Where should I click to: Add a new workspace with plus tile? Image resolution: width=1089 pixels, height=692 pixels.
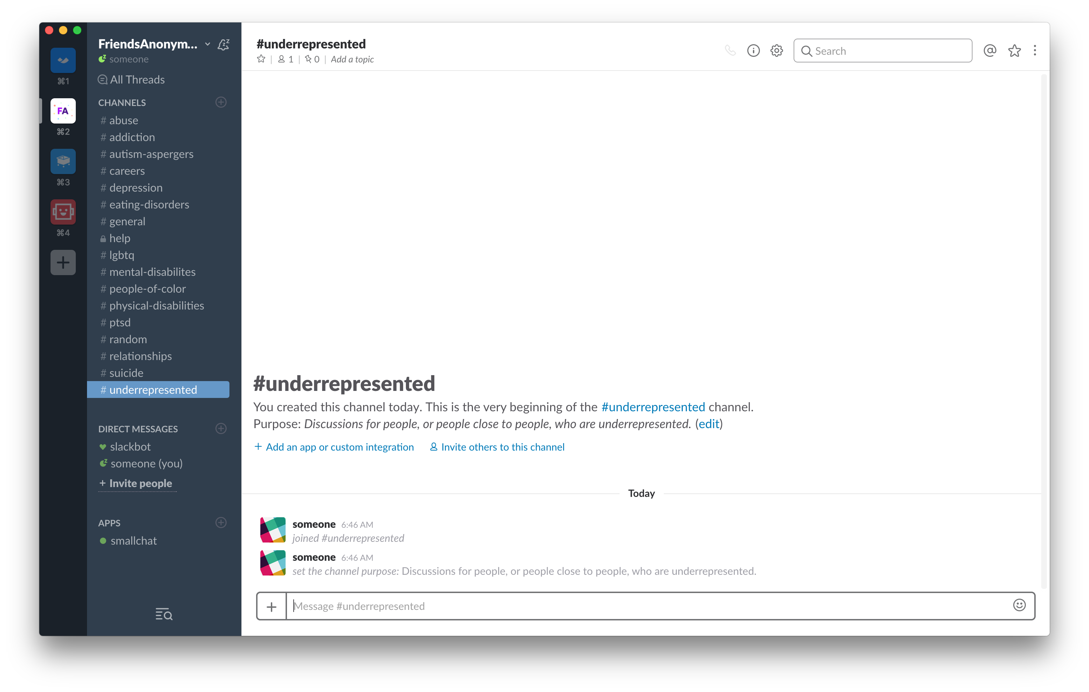pyautogui.click(x=63, y=262)
